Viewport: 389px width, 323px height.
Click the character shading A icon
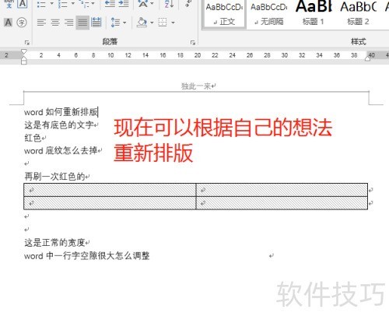9,23
